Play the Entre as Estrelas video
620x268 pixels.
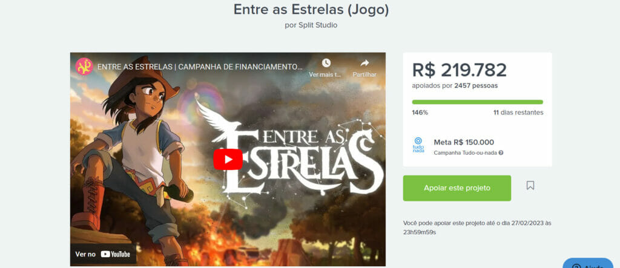point(228,159)
